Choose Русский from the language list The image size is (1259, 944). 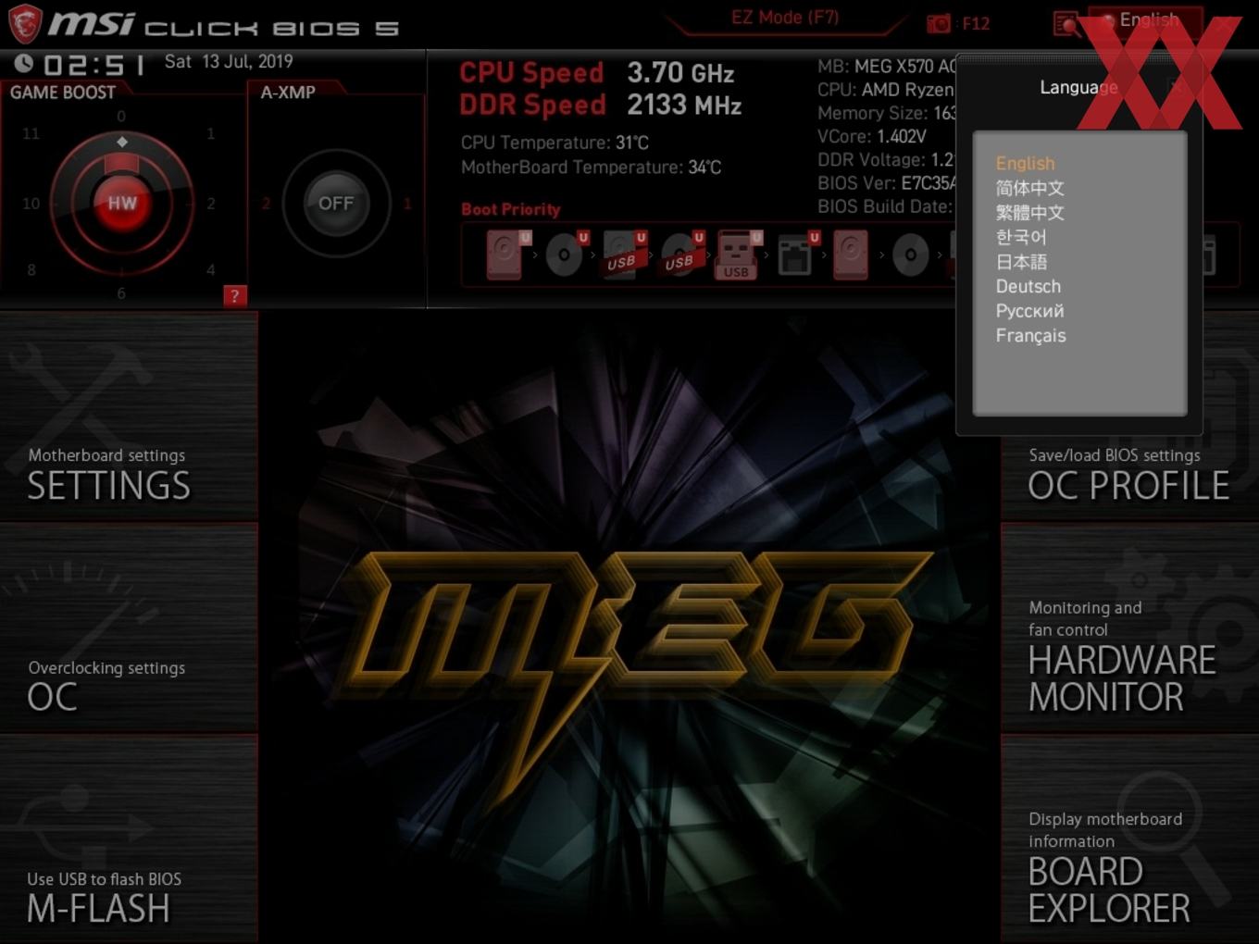click(1029, 311)
